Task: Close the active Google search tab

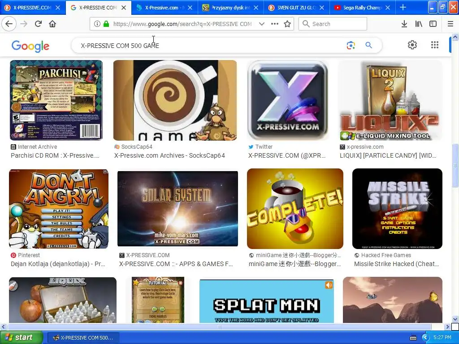Action: click(x=124, y=8)
